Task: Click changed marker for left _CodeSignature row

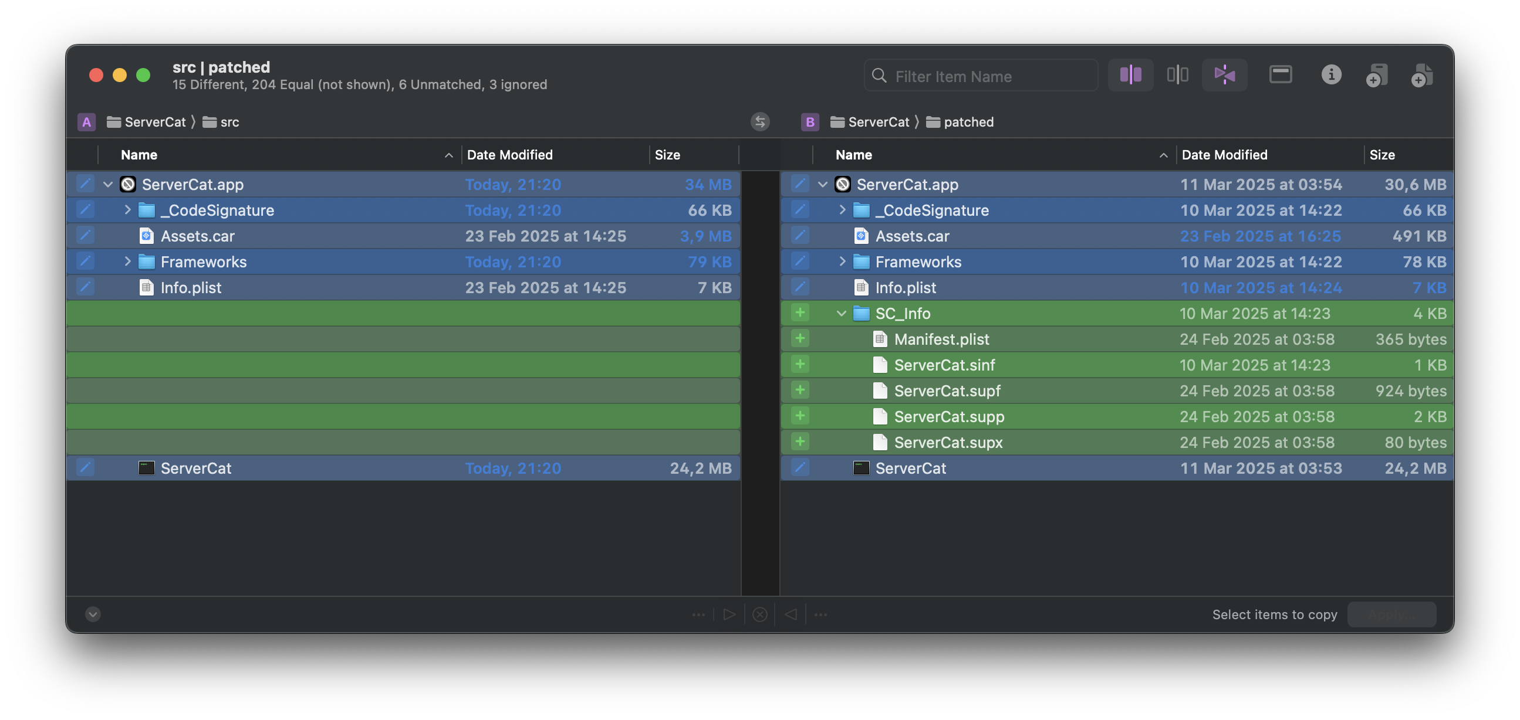Action: click(86, 209)
